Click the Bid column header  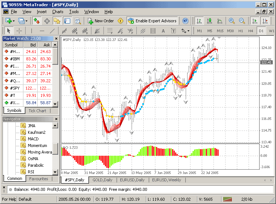pos(31,45)
